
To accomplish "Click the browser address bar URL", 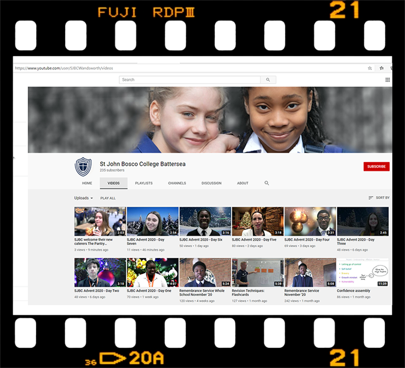I will pos(64,68).
